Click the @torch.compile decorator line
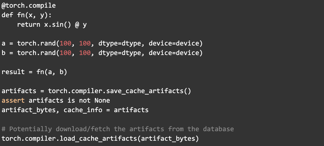This screenshot has height=146, width=324. point(29,5)
